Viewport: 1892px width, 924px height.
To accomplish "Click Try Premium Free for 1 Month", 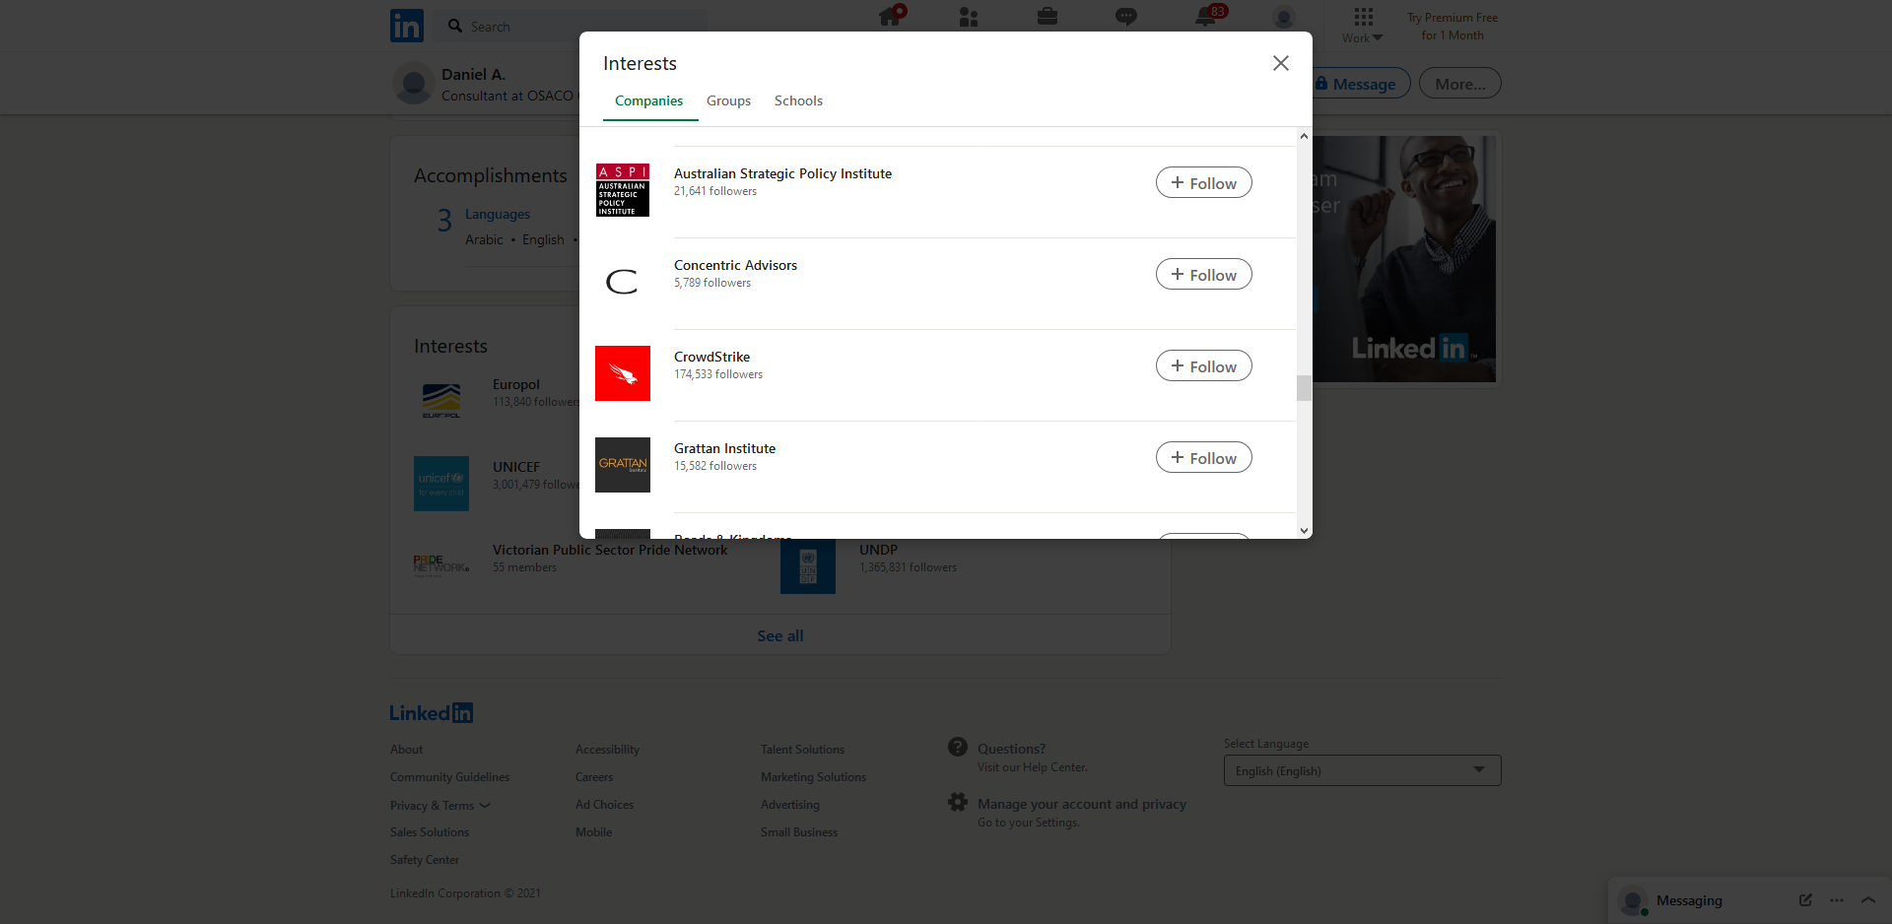I will [x=1453, y=27].
